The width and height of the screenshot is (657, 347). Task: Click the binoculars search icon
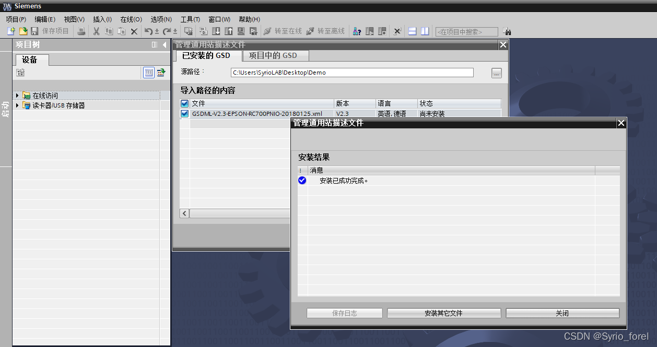pos(507,31)
